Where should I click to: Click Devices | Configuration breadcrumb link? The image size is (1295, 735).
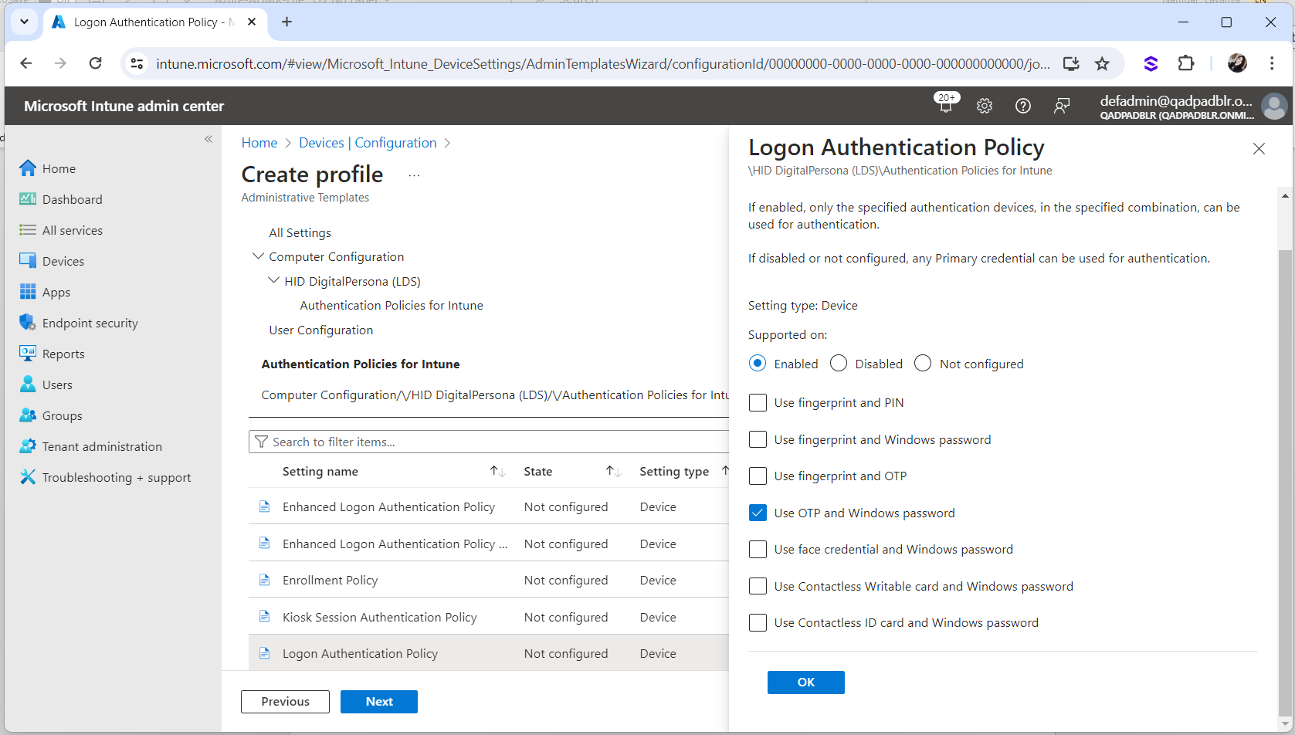[x=368, y=143]
